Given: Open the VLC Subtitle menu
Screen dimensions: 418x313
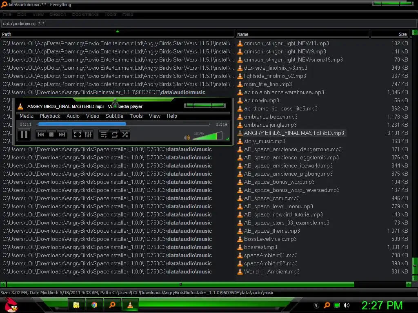Looking at the screenshot, I should [114, 116].
